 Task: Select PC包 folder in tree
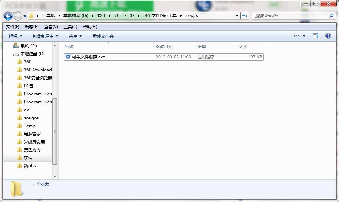[29, 86]
